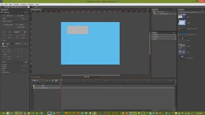The height and width of the screenshot is (115, 205).
Task: Expand the Corners section
Action: (x=1, y=65)
